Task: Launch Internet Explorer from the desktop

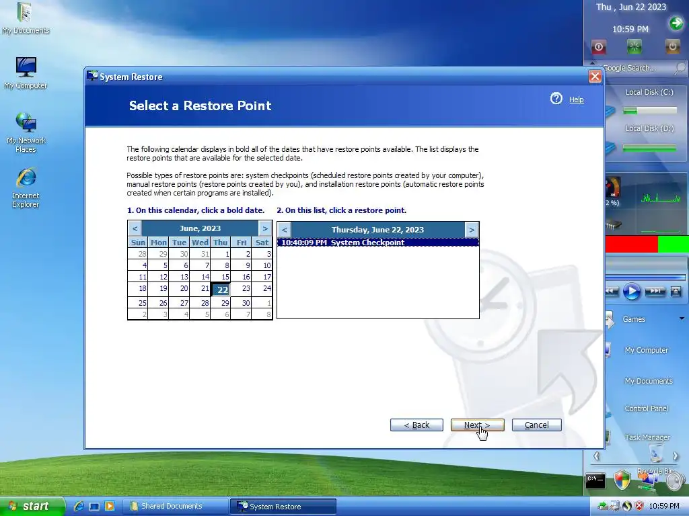Action: (26, 188)
